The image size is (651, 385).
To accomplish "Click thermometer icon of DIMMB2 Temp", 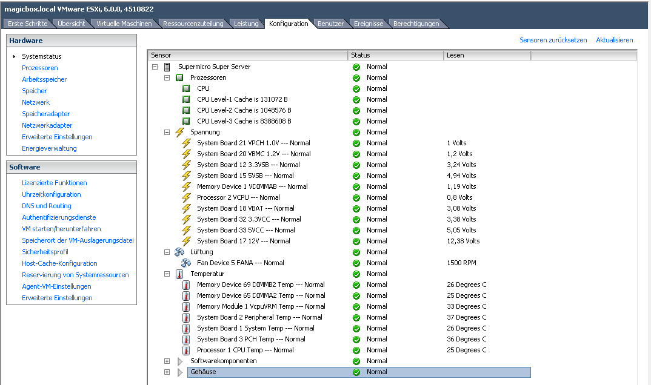I will point(186,285).
